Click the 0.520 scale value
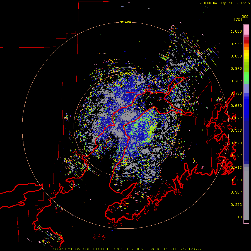Screen dimensions: 251x251 [x=236, y=143]
